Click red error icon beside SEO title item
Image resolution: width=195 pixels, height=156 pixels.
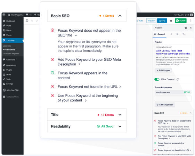click(x=52, y=30)
